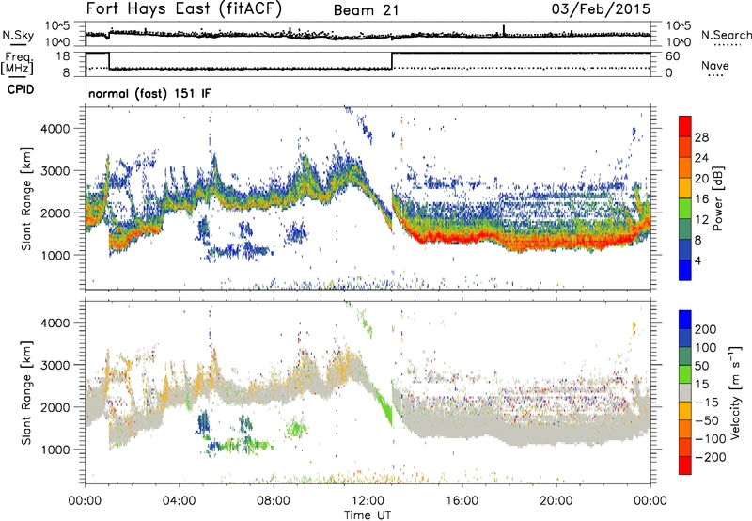Click the frequency step-up near 13:00 UT
The width and height of the screenshot is (752, 521).
pyautogui.click(x=392, y=60)
